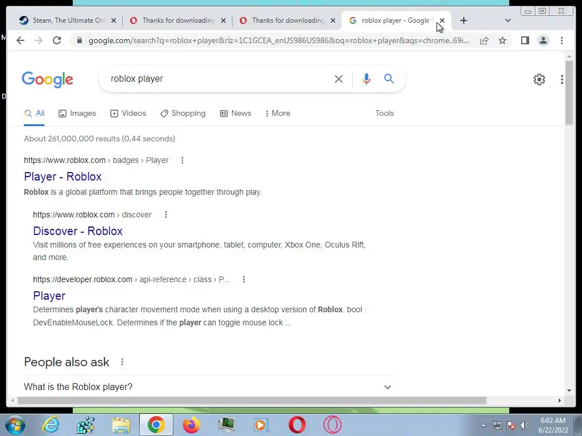The height and width of the screenshot is (436, 582).
Task: Expand the tab search dropdown
Action: pyautogui.click(x=508, y=21)
